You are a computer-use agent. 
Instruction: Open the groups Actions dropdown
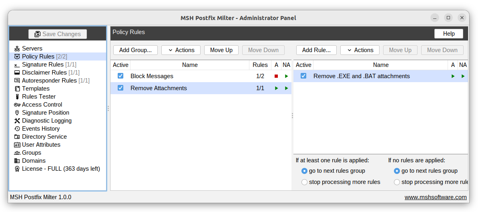[181, 50]
